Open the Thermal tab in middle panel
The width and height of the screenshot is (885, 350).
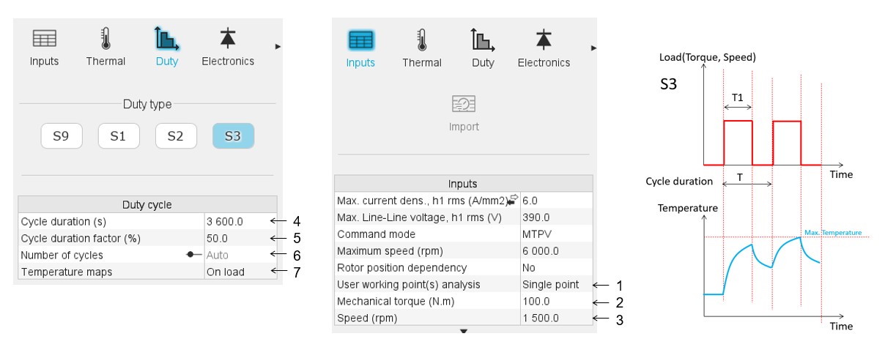coord(421,48)
